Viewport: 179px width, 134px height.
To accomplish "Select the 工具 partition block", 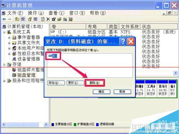I will (151, 89).
